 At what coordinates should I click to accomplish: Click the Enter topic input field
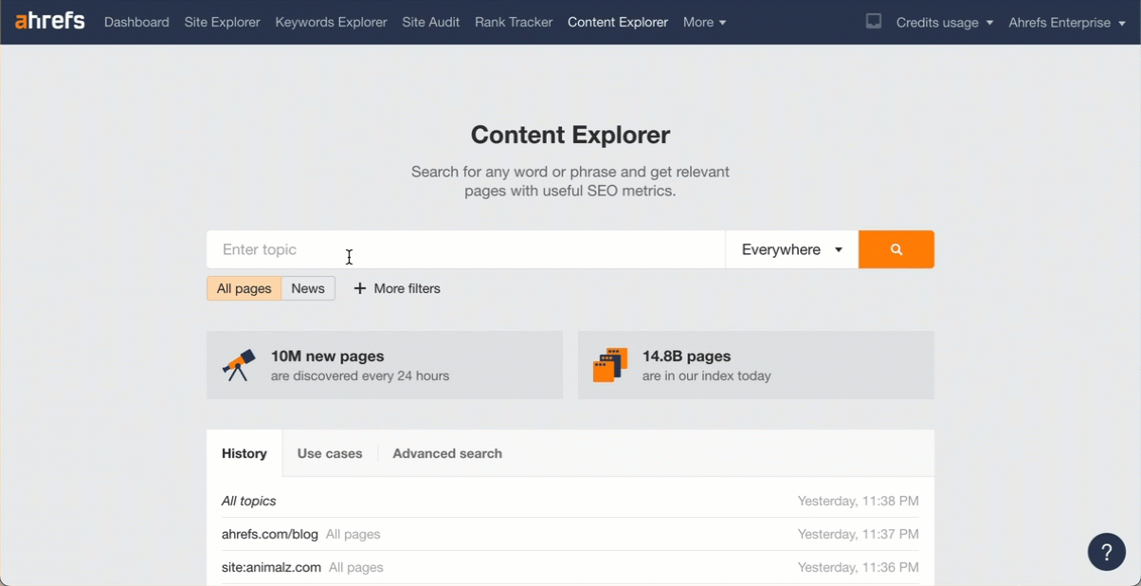[426, 248]
